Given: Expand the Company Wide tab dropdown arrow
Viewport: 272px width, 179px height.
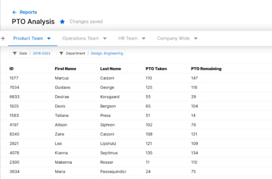Looking at the screenshot, I should [196, 39].
